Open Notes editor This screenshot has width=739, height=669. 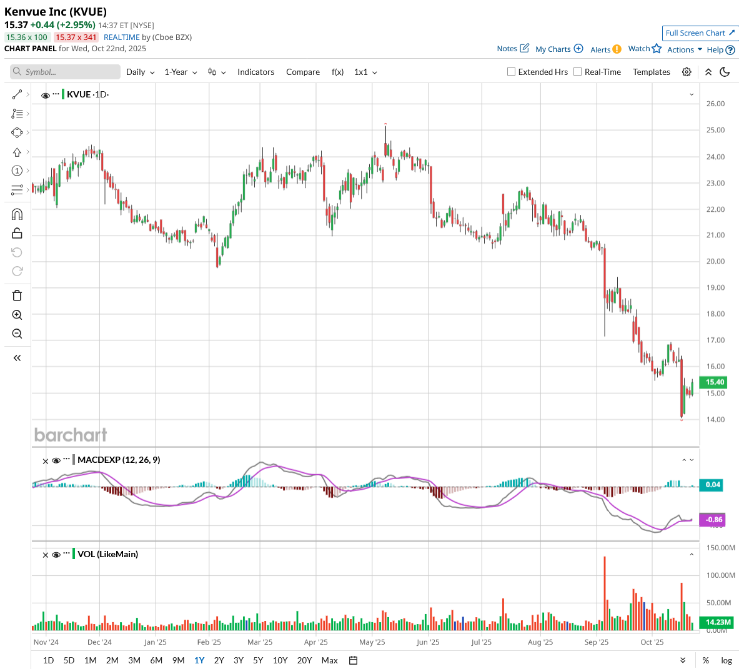[513, 49]
